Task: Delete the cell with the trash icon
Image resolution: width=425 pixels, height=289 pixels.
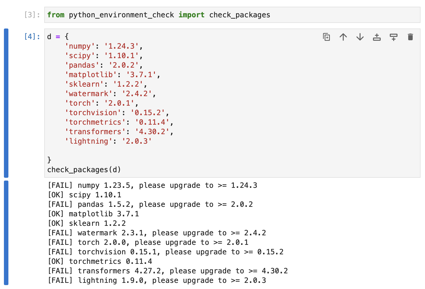Action: 410,37
